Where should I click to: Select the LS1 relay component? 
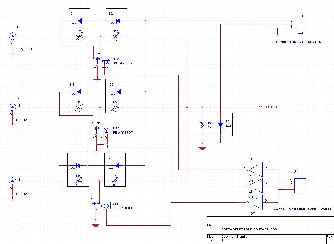point(101,61)
